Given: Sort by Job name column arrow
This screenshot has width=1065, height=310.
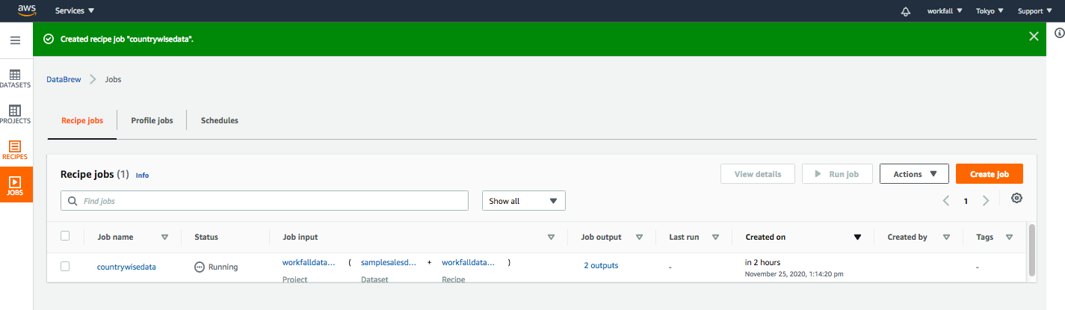Looking at the screenshot, I should tap(165, 238).
